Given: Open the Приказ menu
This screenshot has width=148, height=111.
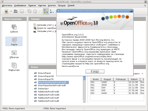Looking at the screenshot, I should [32, 6].
